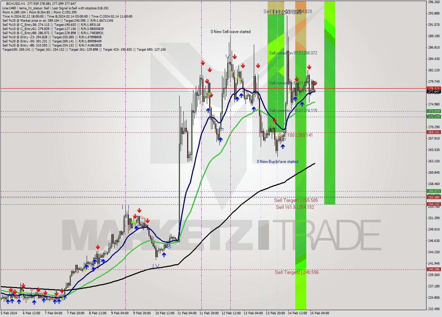Click the '7 Feb 20:00' time axis label

point(75,313)
